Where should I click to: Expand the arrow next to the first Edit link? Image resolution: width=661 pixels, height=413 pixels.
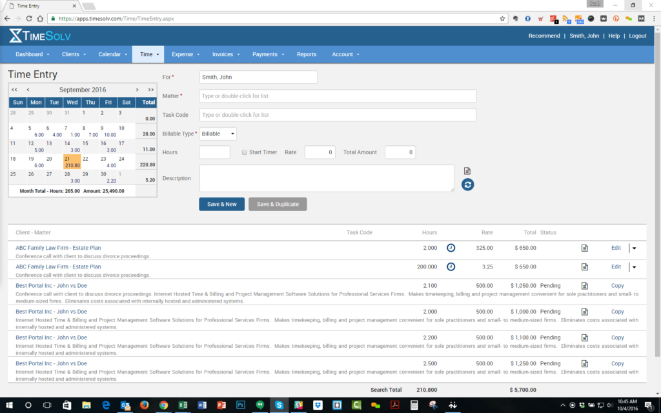(633, 248)
